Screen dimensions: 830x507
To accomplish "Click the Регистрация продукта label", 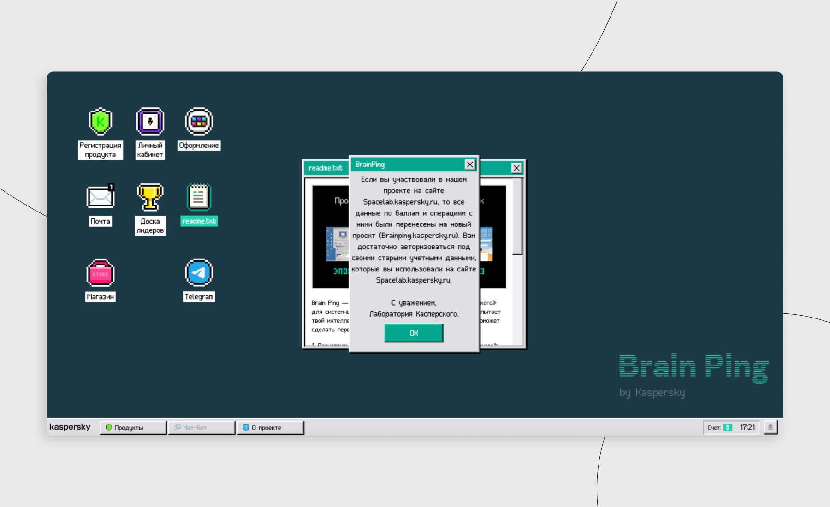I will pos(101,150).
